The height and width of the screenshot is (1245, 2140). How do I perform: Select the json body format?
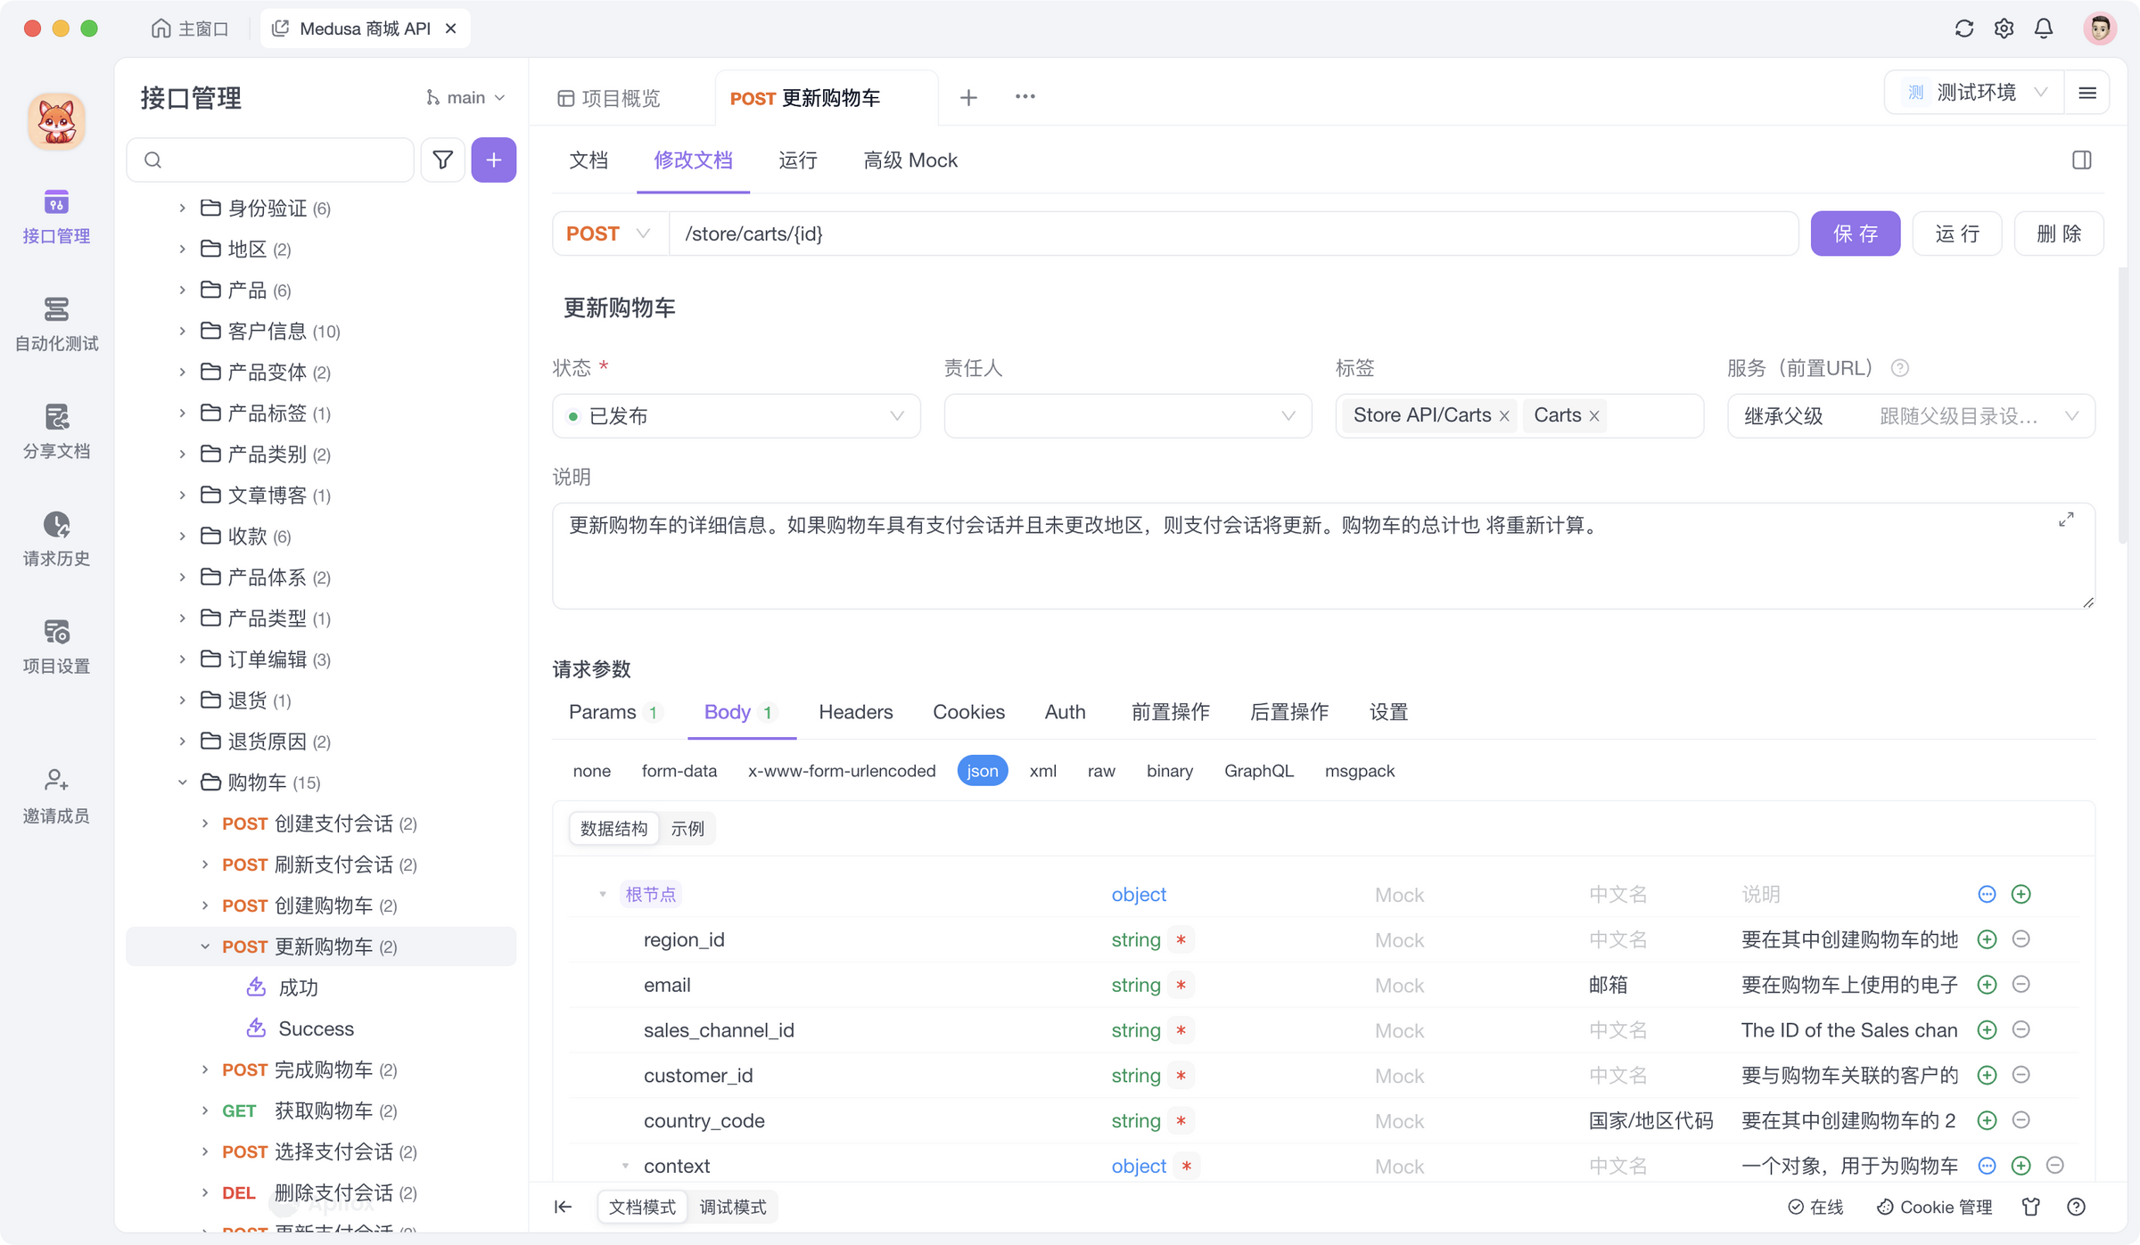983,770
